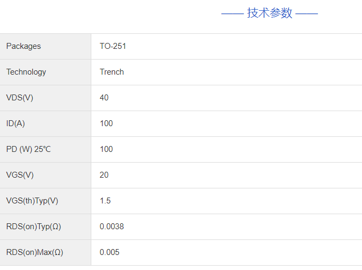
Task: Select the 0.005 max resistance value
Action: (x=110, y=252)
